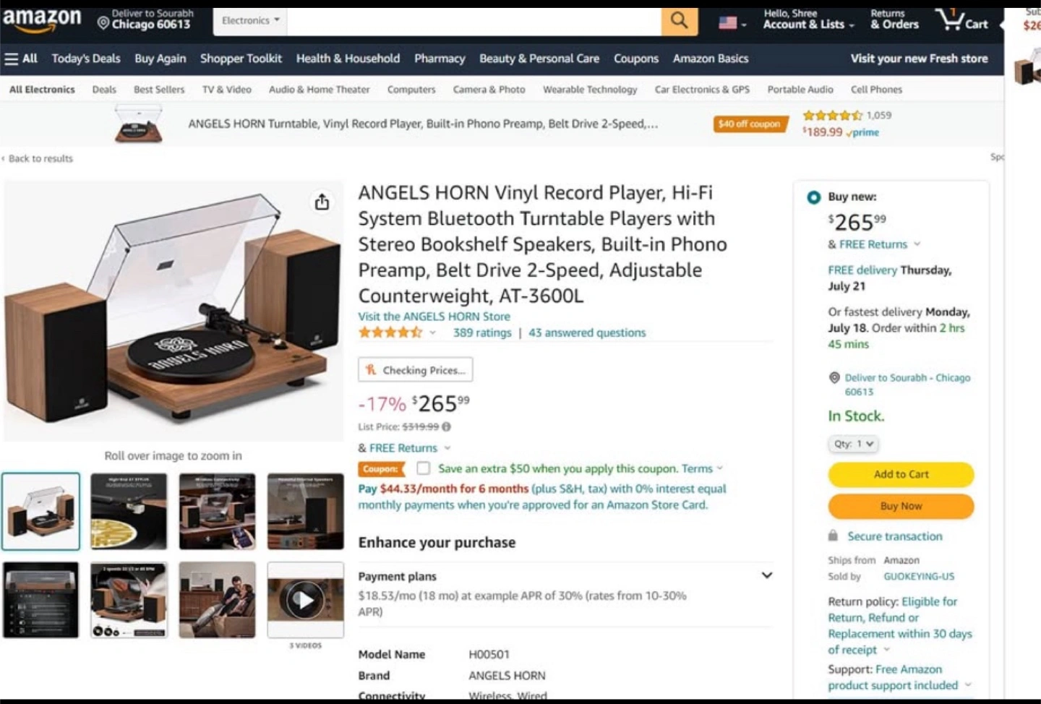Select the Buy new radio button
Viewport: 1041px width, 704px height.
814,197
